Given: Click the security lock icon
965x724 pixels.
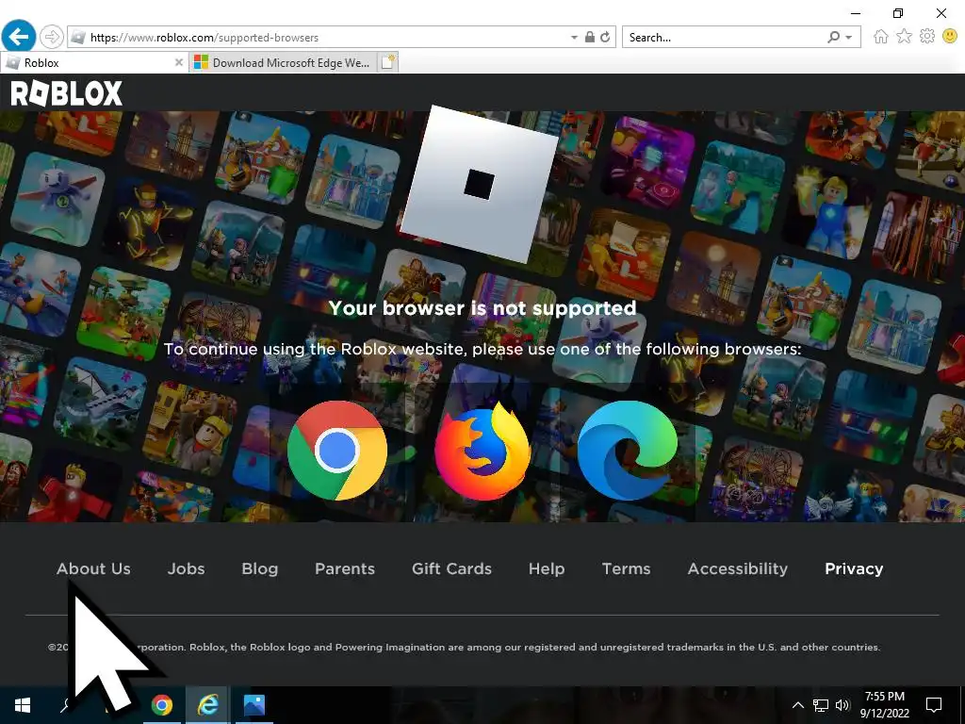Looking at the screenshot, I should tap(590, 37).
